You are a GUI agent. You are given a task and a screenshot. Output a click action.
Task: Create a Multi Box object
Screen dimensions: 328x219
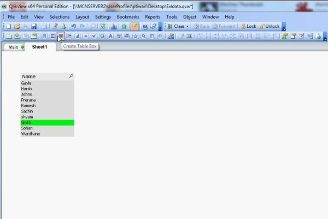tap(69, 36)
